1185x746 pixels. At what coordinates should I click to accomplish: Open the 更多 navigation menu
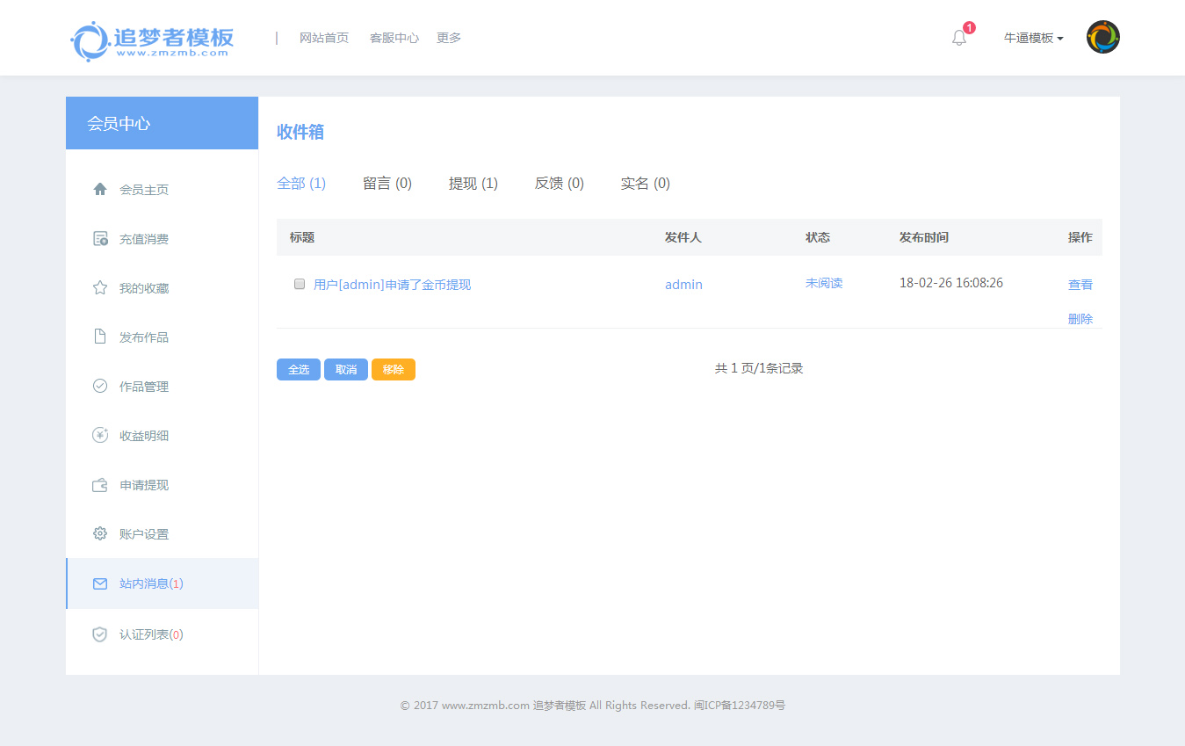[449, 38]
